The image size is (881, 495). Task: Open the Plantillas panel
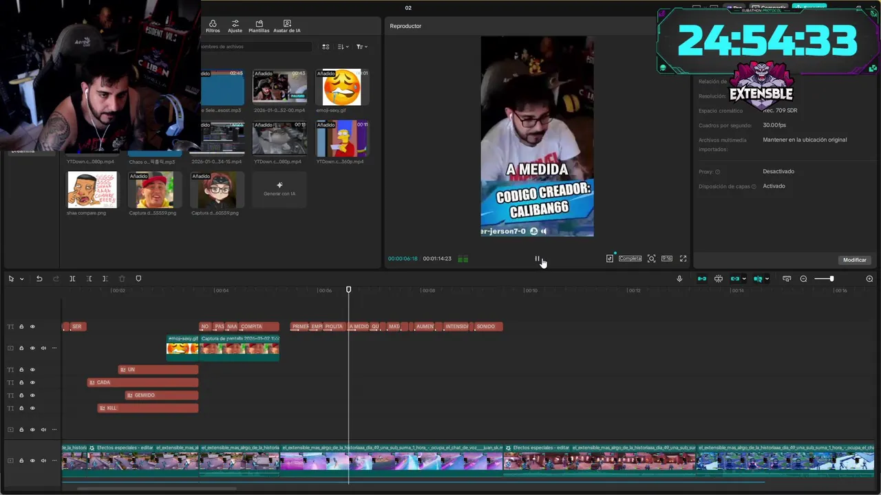tap(259, 26)
